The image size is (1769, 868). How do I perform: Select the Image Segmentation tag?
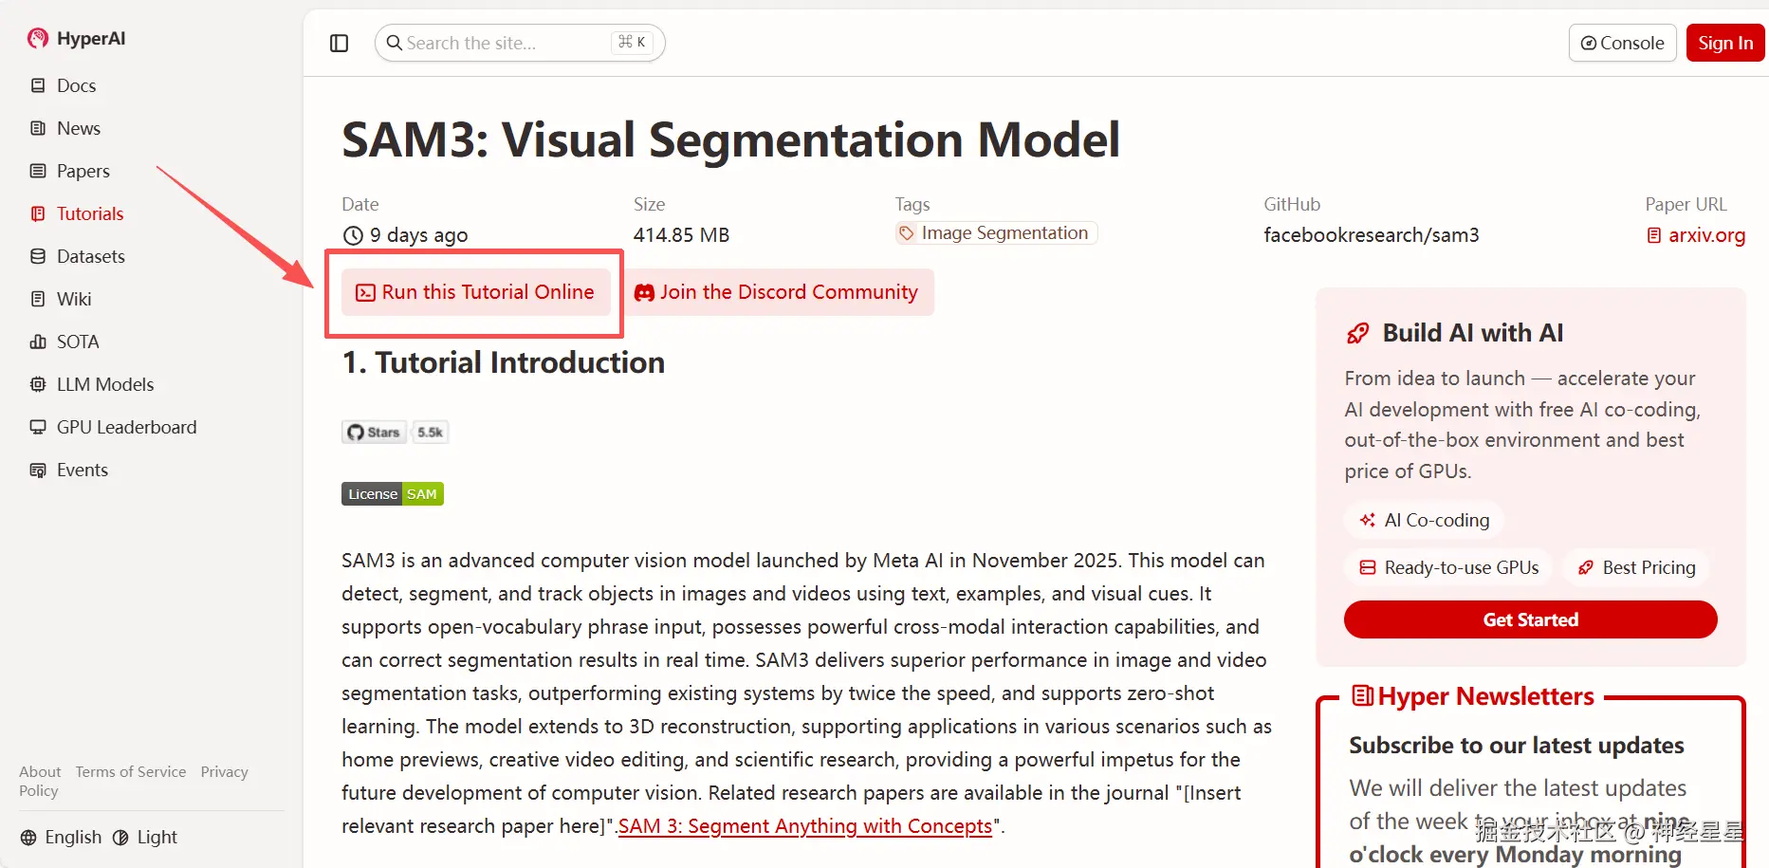pyautogui.click(x=996, y=233)
